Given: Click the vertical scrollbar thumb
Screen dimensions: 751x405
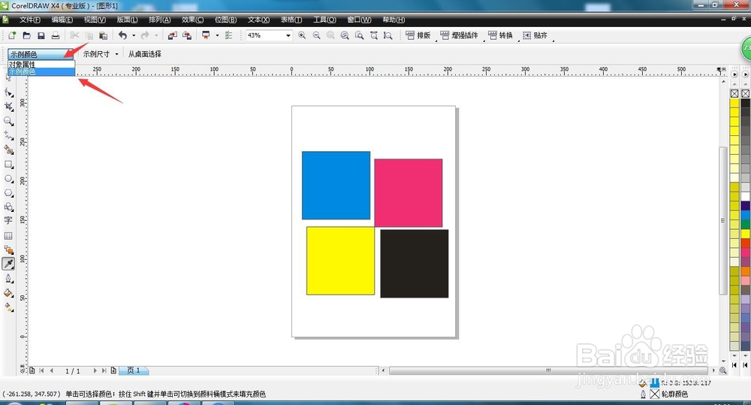Looking at the screenshot, I should (x=722, y=220).
